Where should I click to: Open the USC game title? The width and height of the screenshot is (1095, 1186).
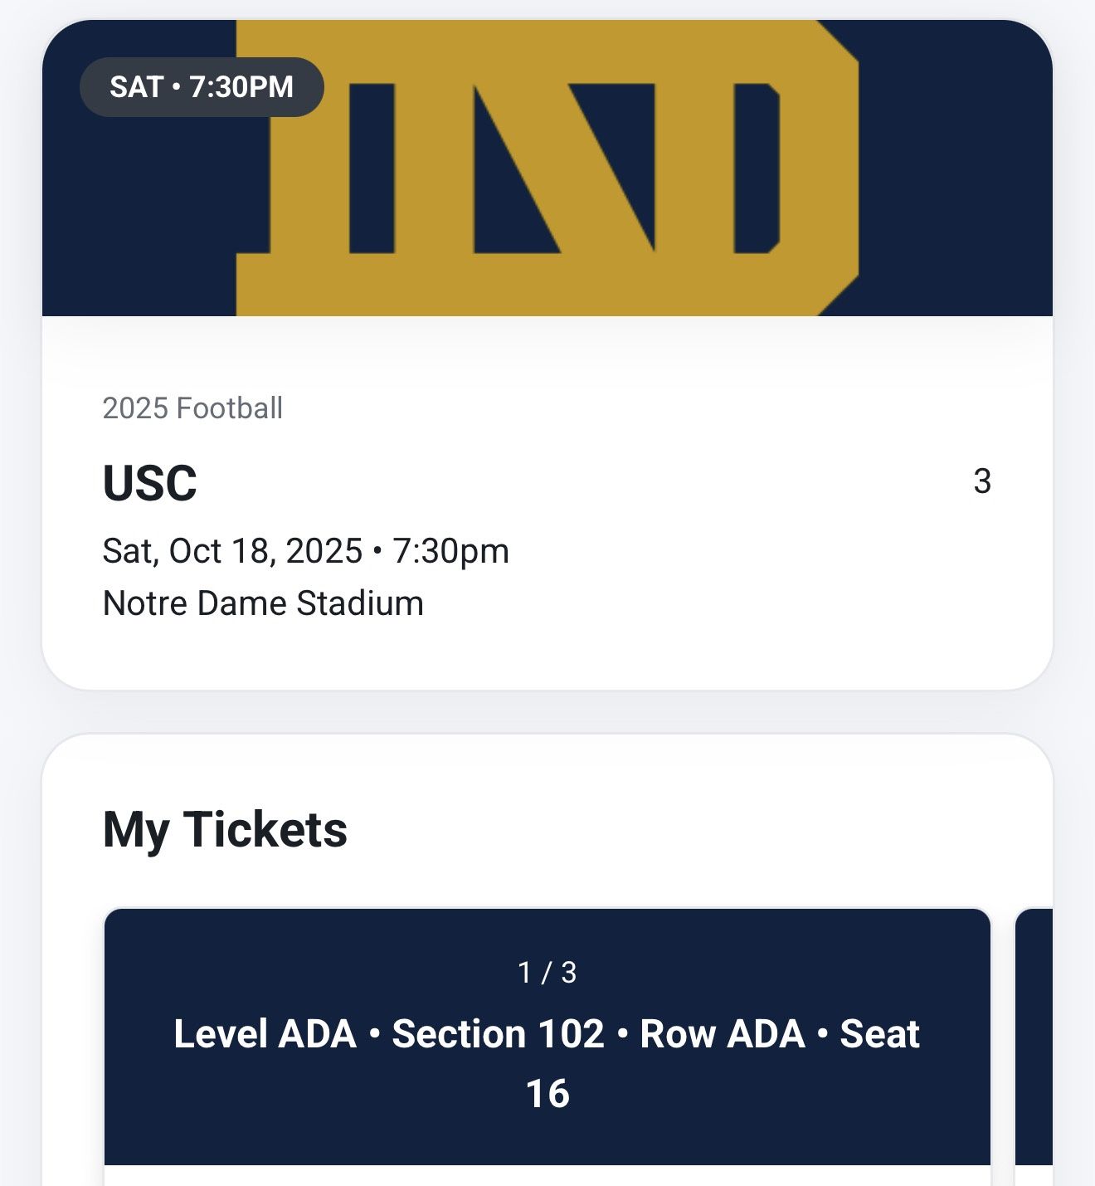[150, 483]
